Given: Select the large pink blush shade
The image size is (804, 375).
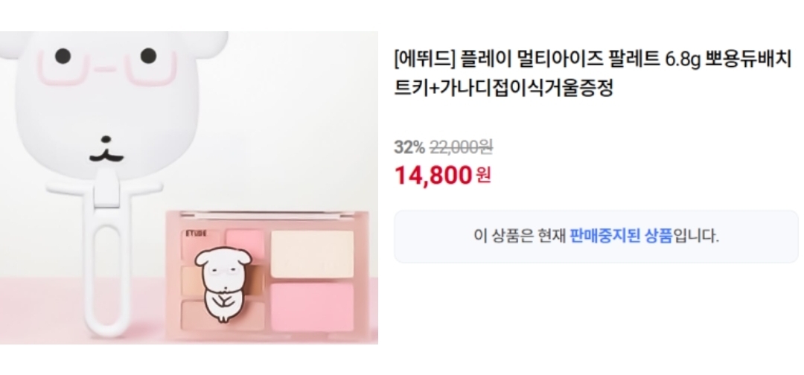Looking at the screenshot, I should coord(312,307).
